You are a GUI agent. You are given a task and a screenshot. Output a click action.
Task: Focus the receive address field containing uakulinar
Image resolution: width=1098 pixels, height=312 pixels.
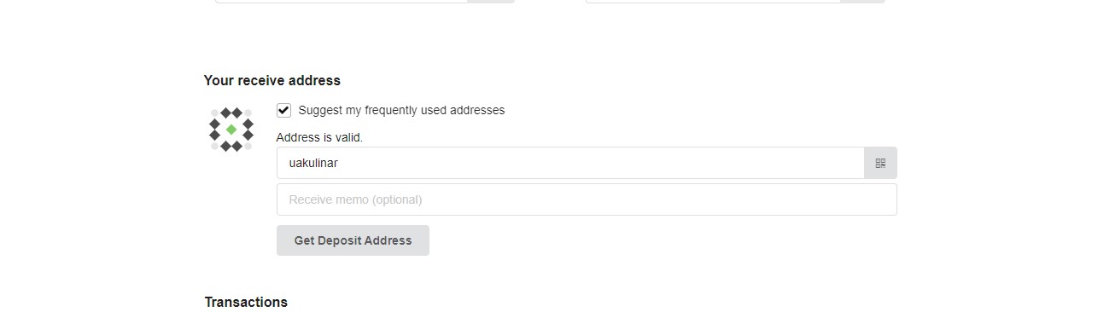coord(570,163)
